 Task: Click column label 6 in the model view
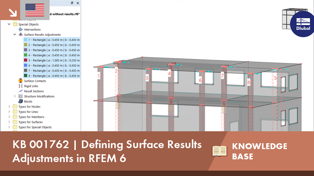[200, 80]
